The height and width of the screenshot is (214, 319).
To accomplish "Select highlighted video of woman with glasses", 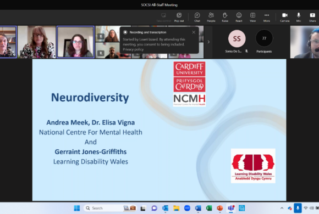I will [75, 42].
